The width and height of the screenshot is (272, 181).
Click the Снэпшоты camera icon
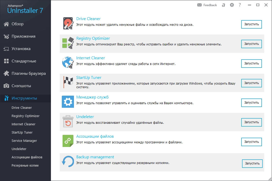[6, 86]
